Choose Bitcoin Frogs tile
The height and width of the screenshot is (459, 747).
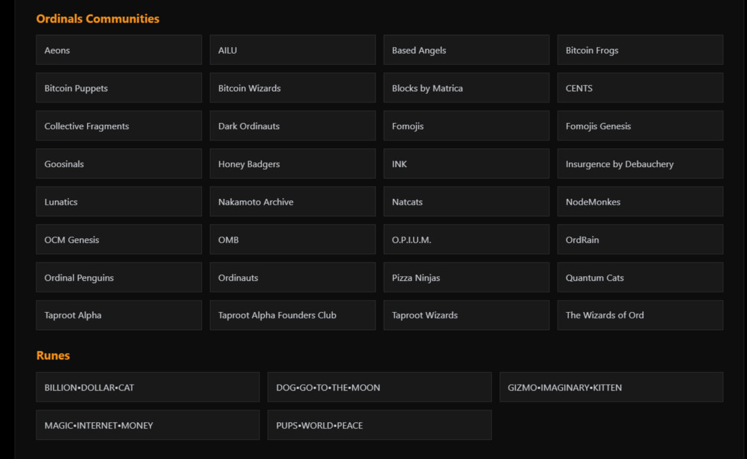(x=640, y=50)
